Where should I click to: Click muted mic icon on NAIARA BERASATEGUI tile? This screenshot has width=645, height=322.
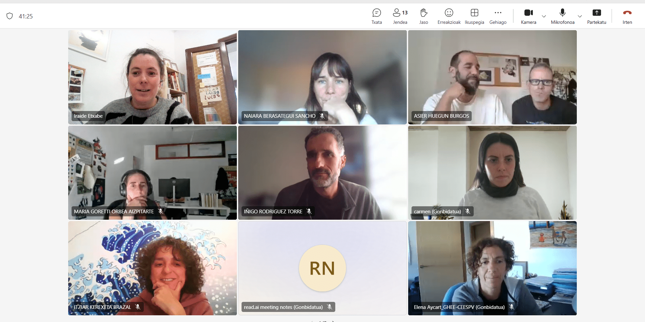pos(322,116)
